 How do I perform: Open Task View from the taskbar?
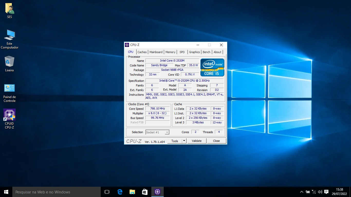click(x=107, y=192)
